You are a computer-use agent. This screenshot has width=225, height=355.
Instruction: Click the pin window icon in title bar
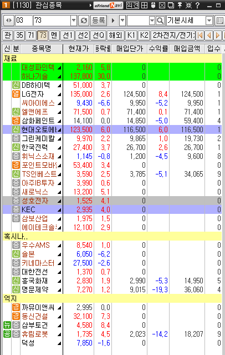coord(180,5)
